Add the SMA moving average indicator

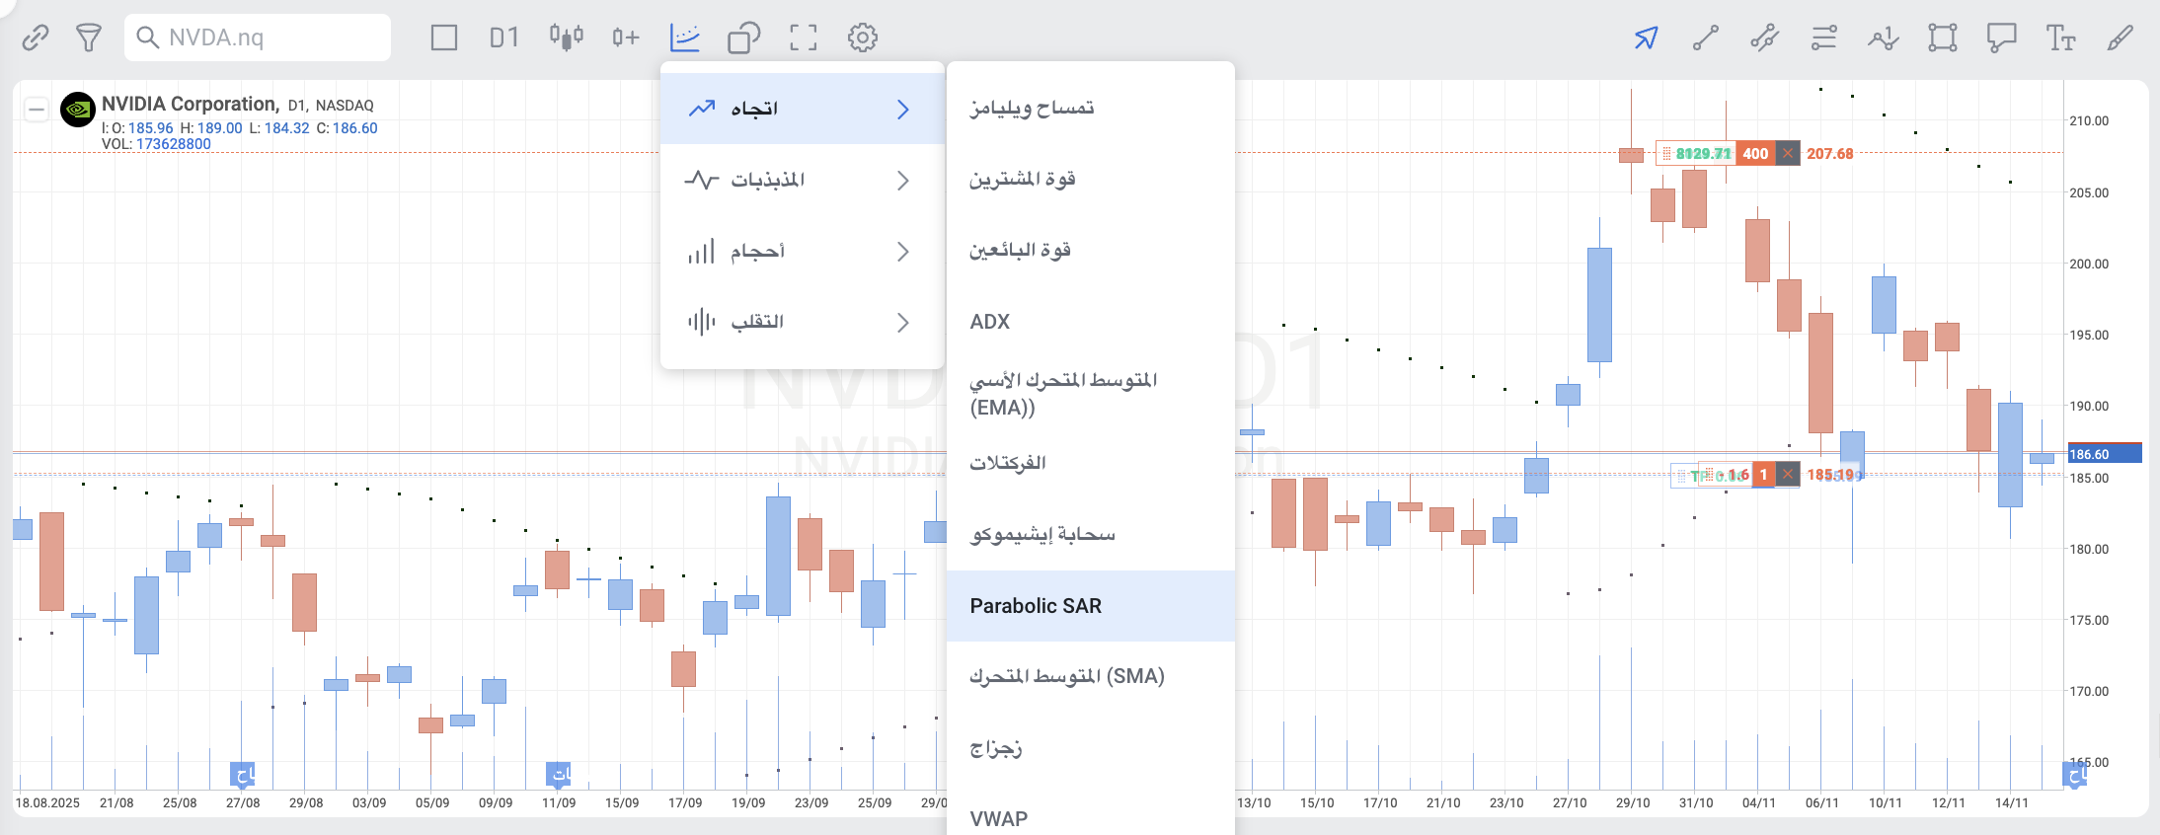click(1091, 676)
